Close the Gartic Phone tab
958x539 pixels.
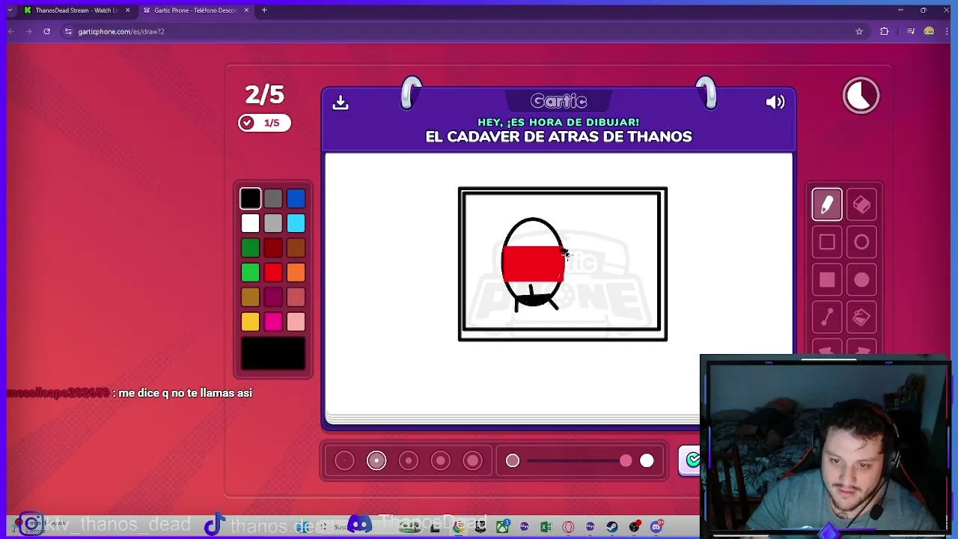[x=246, y=10]
